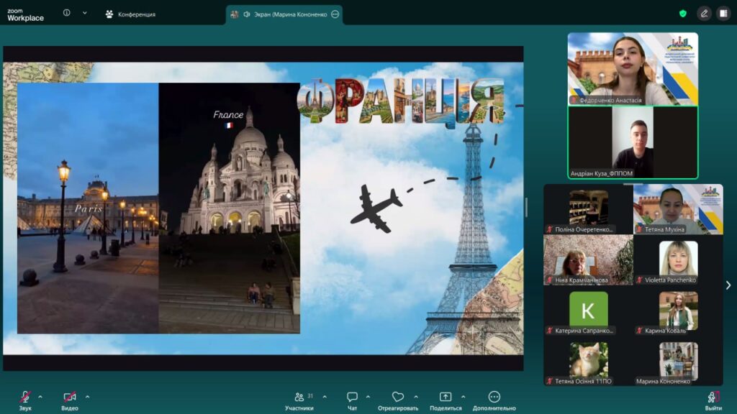The height and width of the screenshot is (414, 737).
Task: Open the annotation pencil tool
Action: point(704,14)
